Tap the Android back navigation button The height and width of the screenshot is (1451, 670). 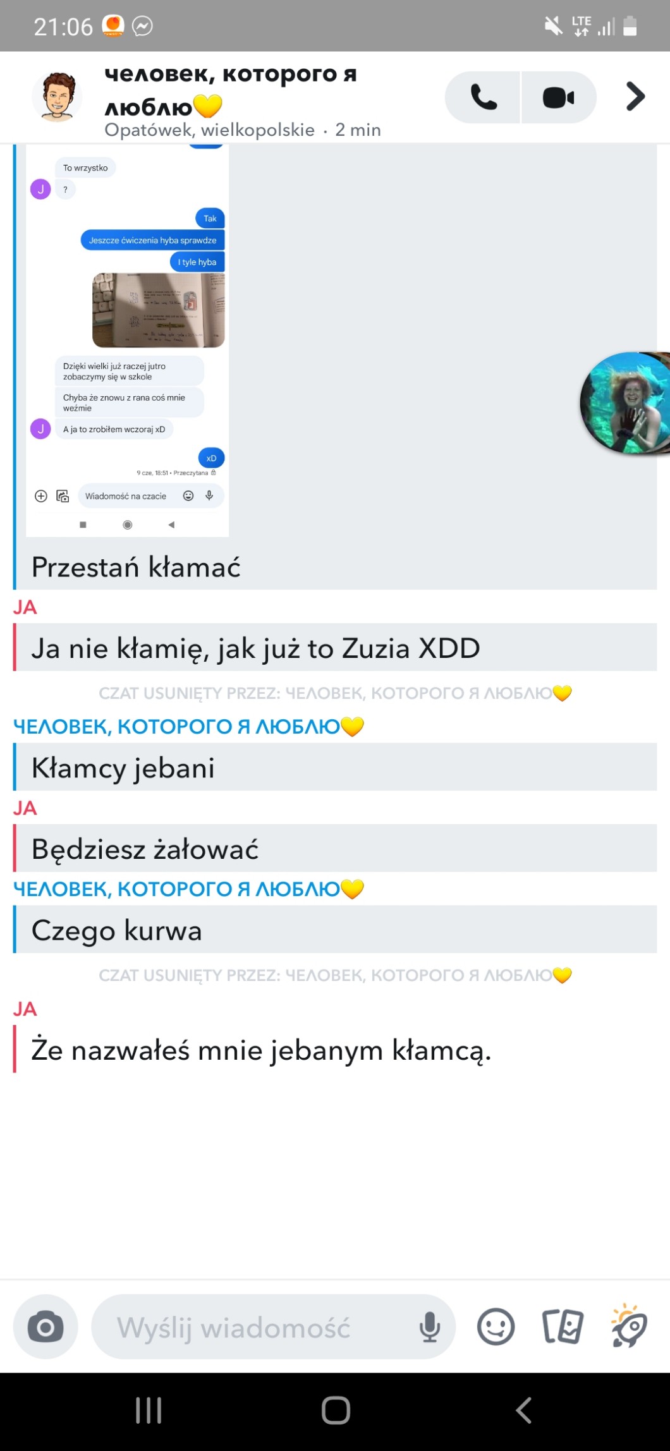pos(523,1410)
